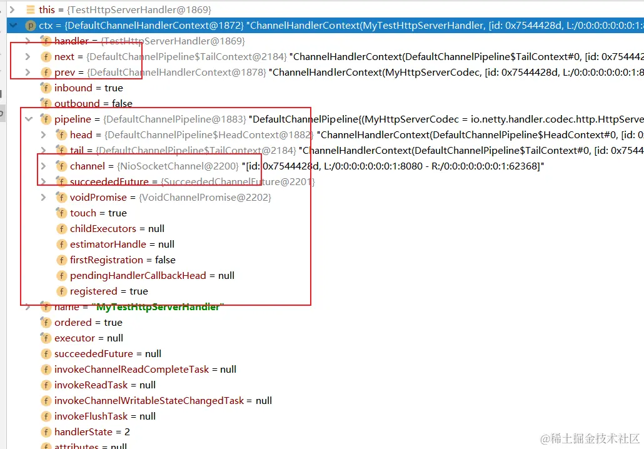644x449 pixels.
Task: Expand the prev field node
Action: coord(28,73)
